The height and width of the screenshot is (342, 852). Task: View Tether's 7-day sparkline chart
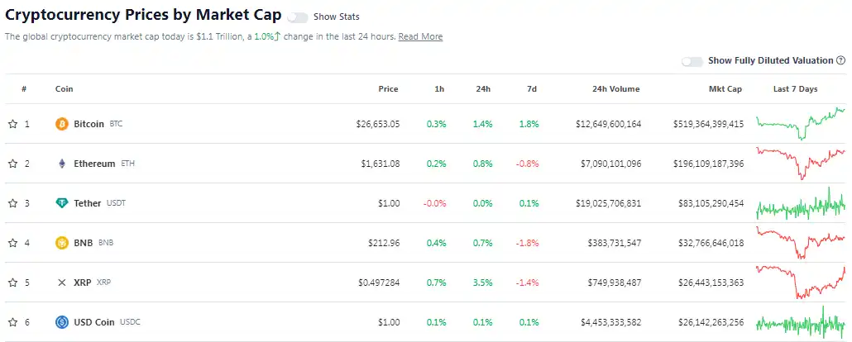800,203
